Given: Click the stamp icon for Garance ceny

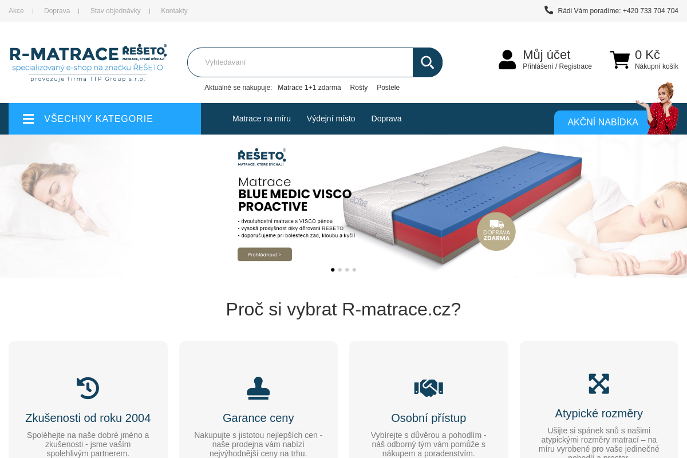Looking at the screenshot, I should coord(258,388).
